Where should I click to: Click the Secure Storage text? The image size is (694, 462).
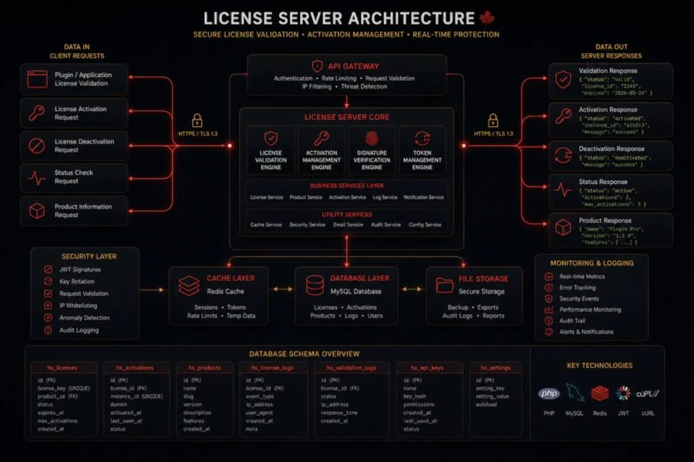pos(481,291)
